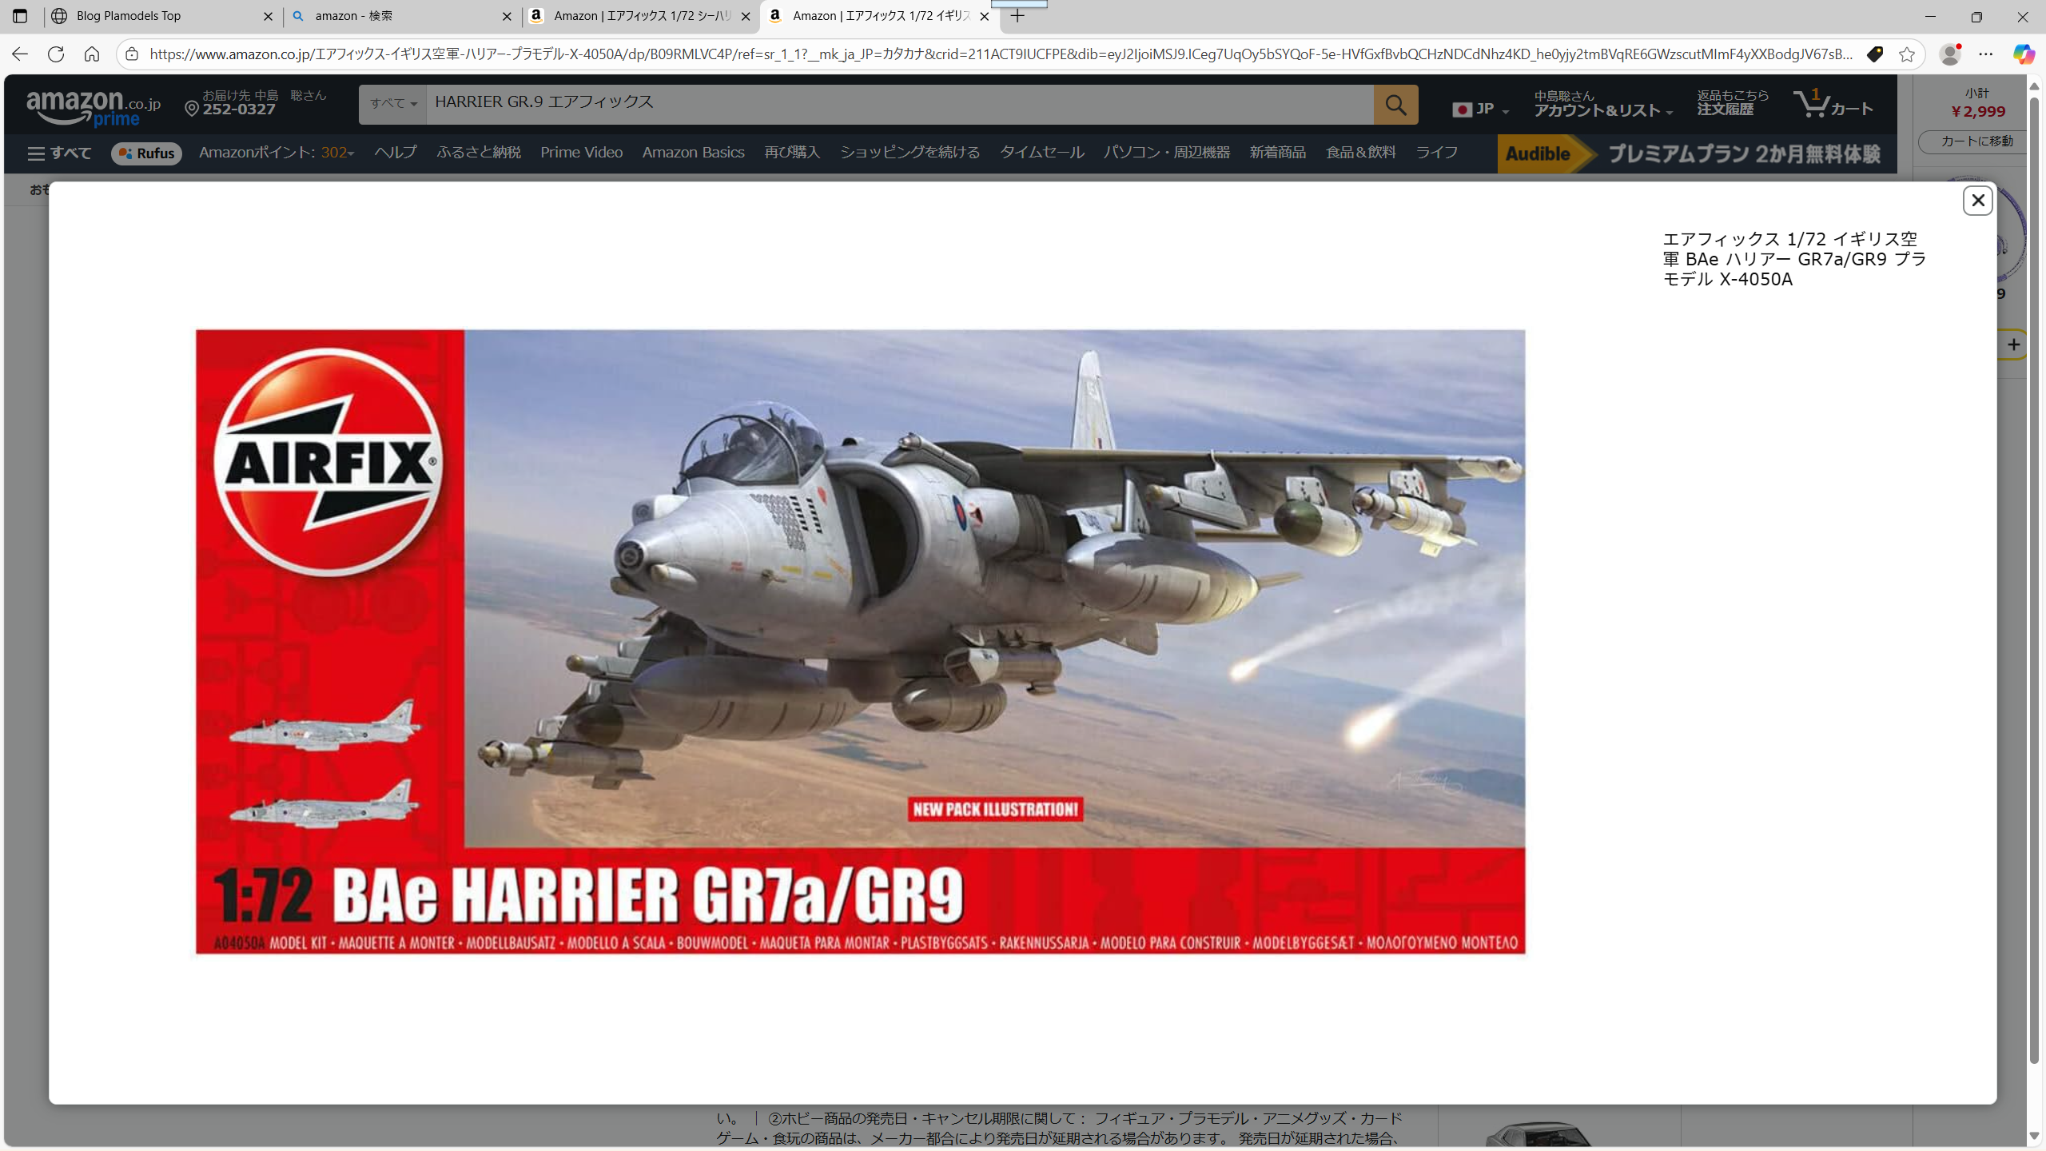Click the カートに移動 button
The image size is (2046, 1151).
[x=1976, y=141]
